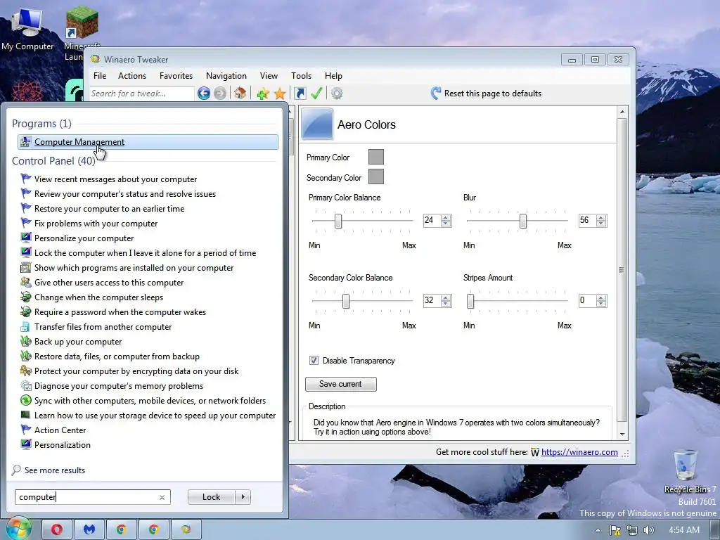Click the Secondary Color swatch
The width and height of the screenshot is (720, 540).
pyautogui.click(x=376, y=176)
